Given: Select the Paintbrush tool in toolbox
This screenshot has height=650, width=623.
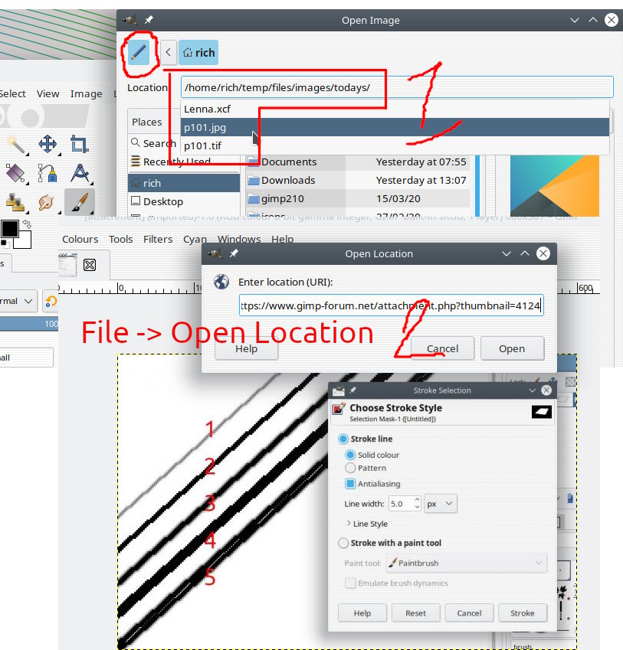Looking at the screenshot, I should click(x=79, y=202).
